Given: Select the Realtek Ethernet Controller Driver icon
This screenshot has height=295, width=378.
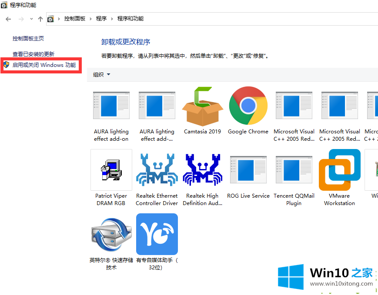Looking at the screenshot, I should pyautogui.click(x=157, y=170).
